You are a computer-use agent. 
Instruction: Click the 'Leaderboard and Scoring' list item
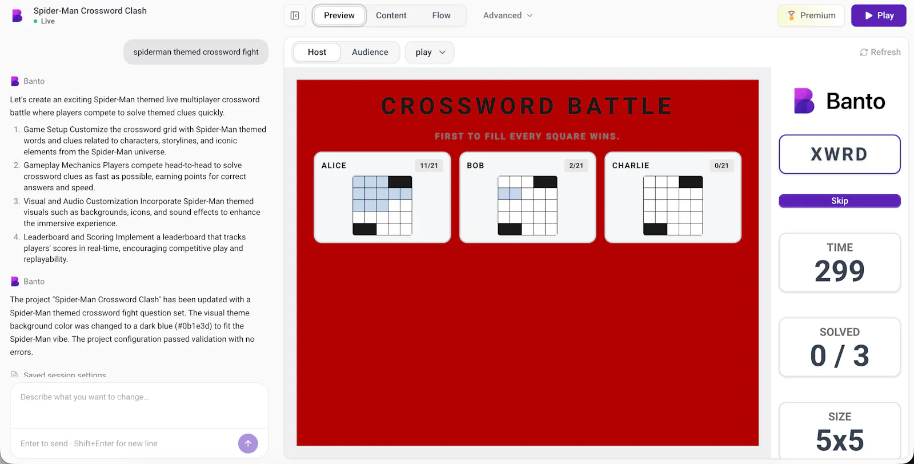(135, 248)
